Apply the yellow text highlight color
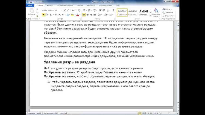The image size is (205, 115). tap(72, 15)
